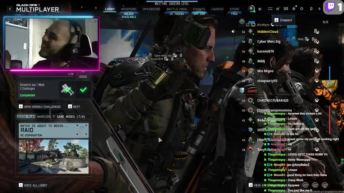The height and width of the screenshot is (193, 344).
Task: Open the Lobby tab
Action: coord(110,9)
